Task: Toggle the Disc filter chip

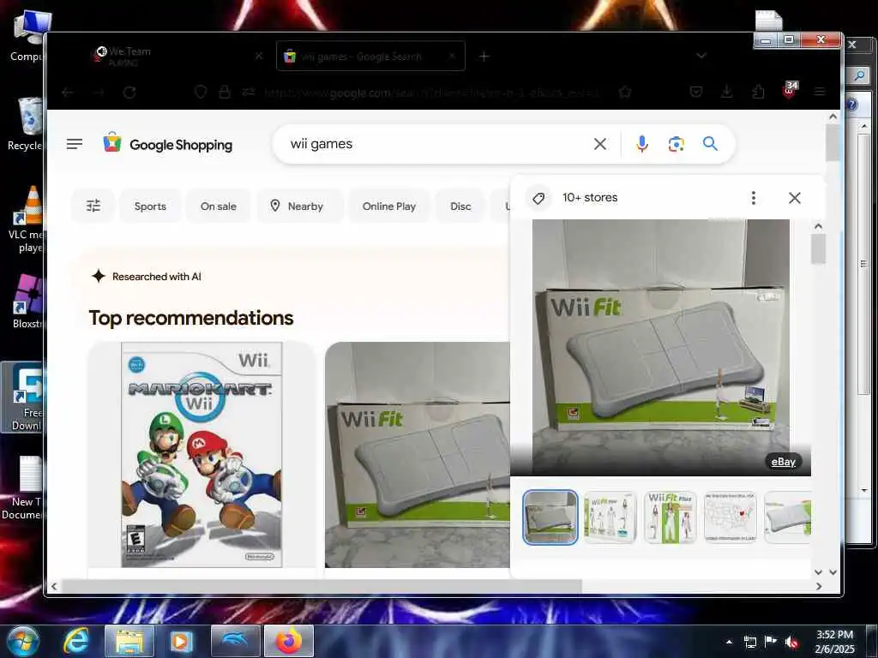Action: click(x=460, y=206)
